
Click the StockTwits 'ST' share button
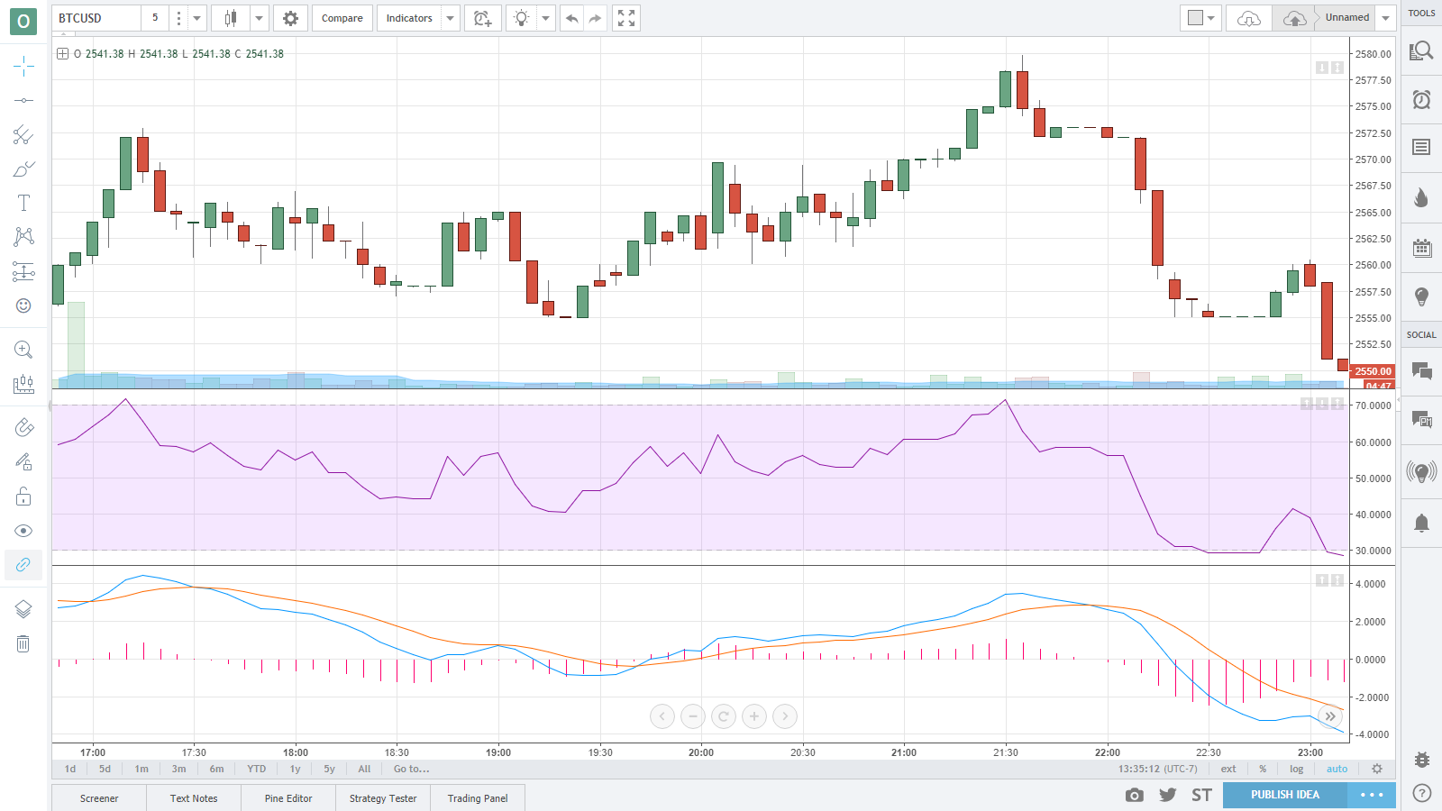coord(1201,795)
